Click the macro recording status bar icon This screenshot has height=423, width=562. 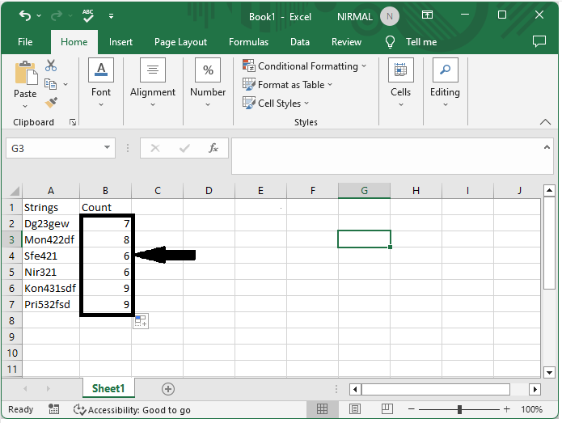coord(53,409)
